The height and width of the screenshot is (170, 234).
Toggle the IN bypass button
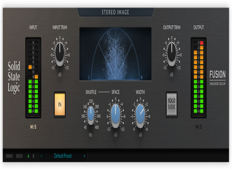[x=60, y=105]
